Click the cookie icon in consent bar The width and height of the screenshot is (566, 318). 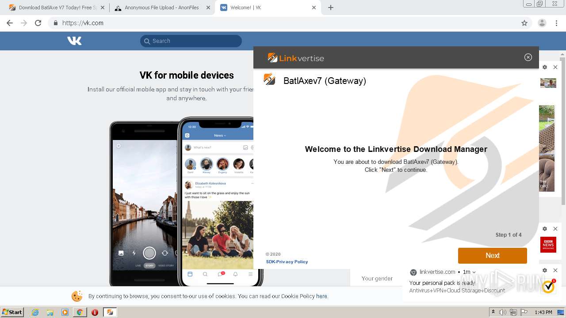pos(77,296)
